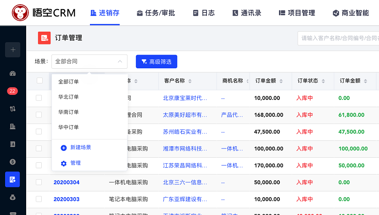Screen dimensions: 379x215
Task: Click the plus quick-create button in sidebar
Action: tap(12, 50)
